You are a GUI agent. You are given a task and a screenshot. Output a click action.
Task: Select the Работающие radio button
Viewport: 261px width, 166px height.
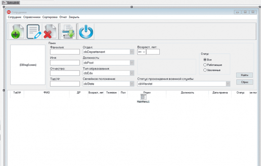[x=205, y=65]
